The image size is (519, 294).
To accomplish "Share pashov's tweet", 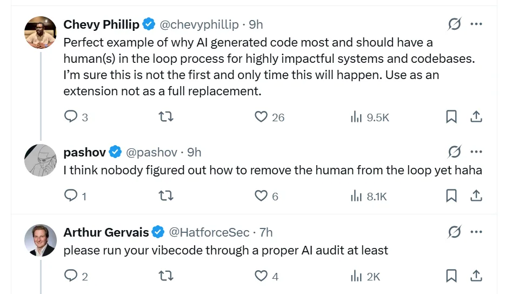I will click(x=476, y=196).
